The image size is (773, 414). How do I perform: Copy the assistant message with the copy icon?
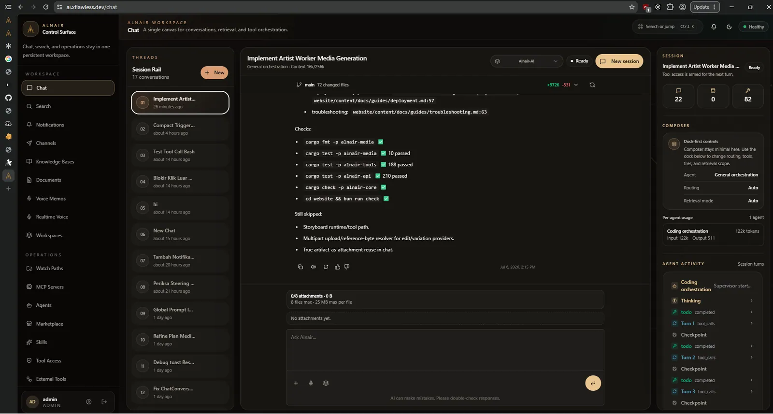click(x=301, y=267)
